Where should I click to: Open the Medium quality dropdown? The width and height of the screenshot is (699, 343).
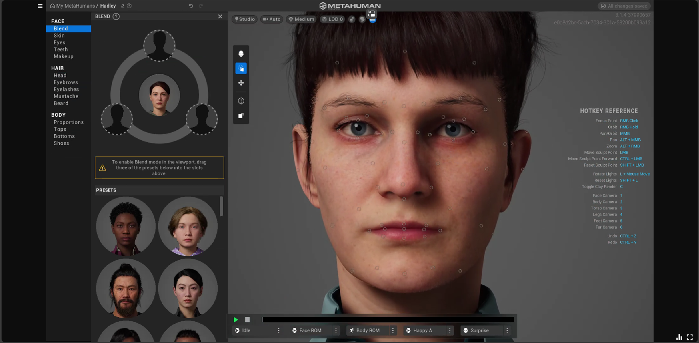pyautogui.click(x=301, y=19)
